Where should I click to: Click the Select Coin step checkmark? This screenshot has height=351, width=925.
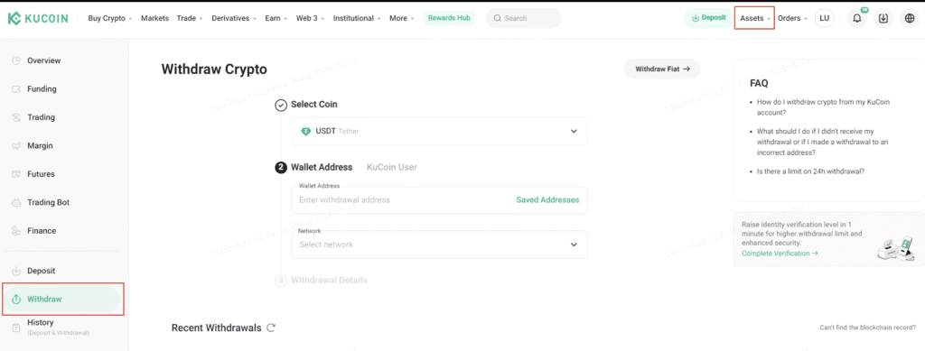click(281, 105)
